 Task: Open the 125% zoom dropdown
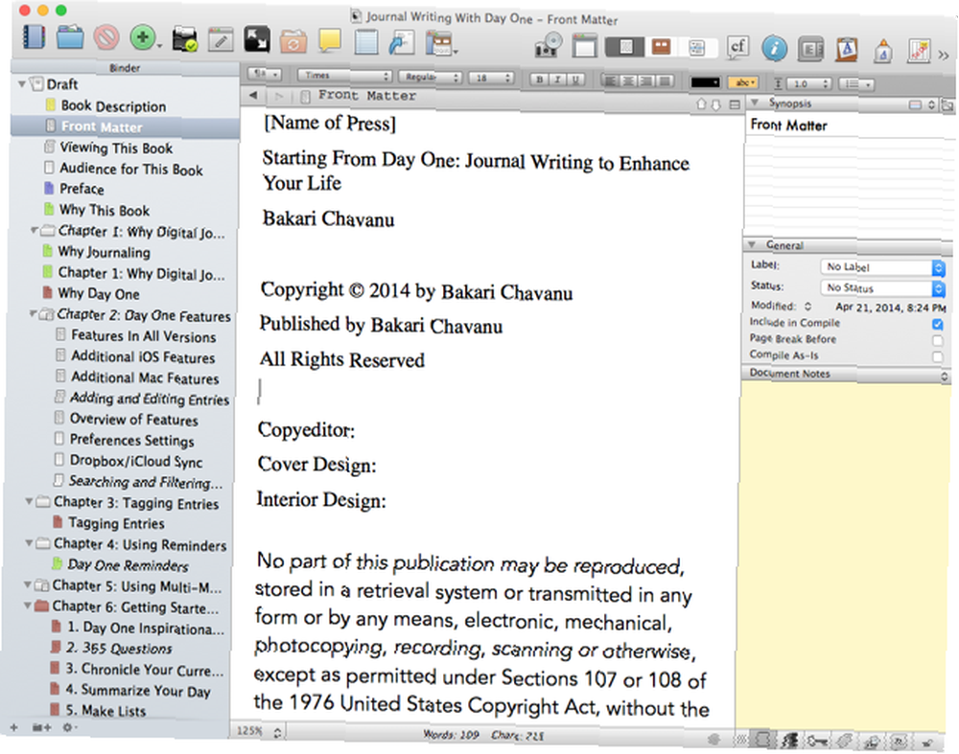point(258,731)
